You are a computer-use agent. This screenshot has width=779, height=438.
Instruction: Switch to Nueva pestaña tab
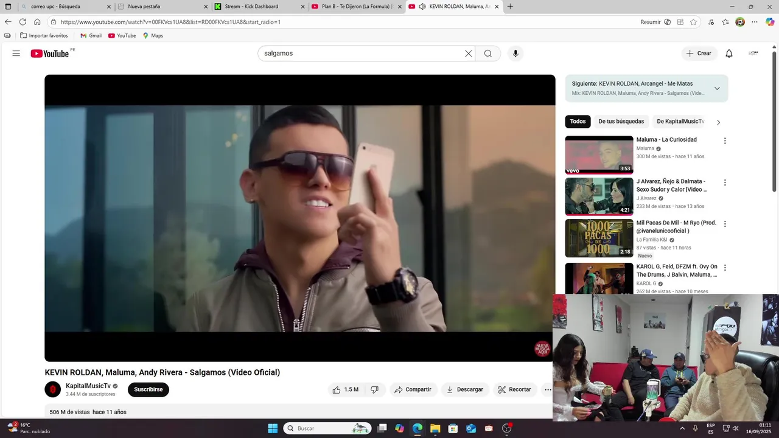[x=162, y=7]
